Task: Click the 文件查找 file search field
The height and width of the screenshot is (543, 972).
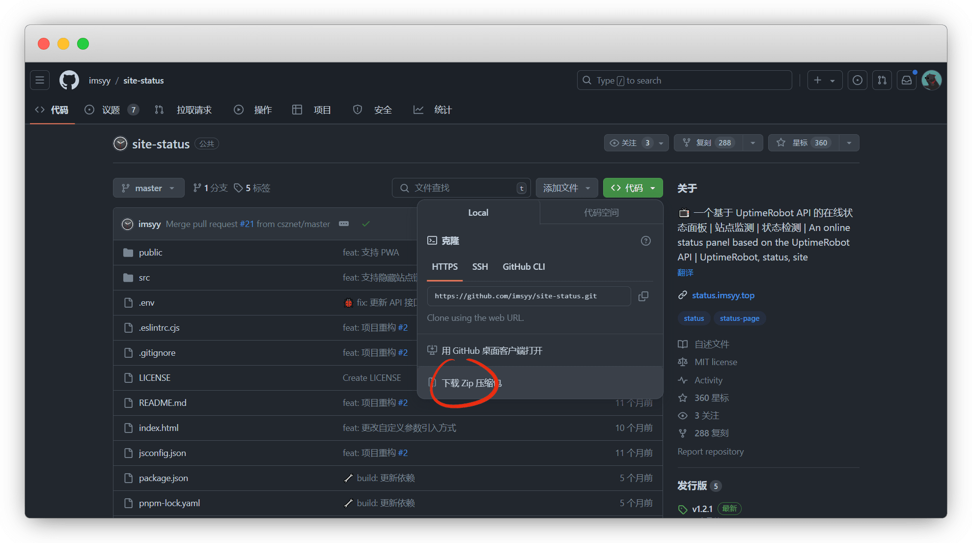Action: pos(461,188)
